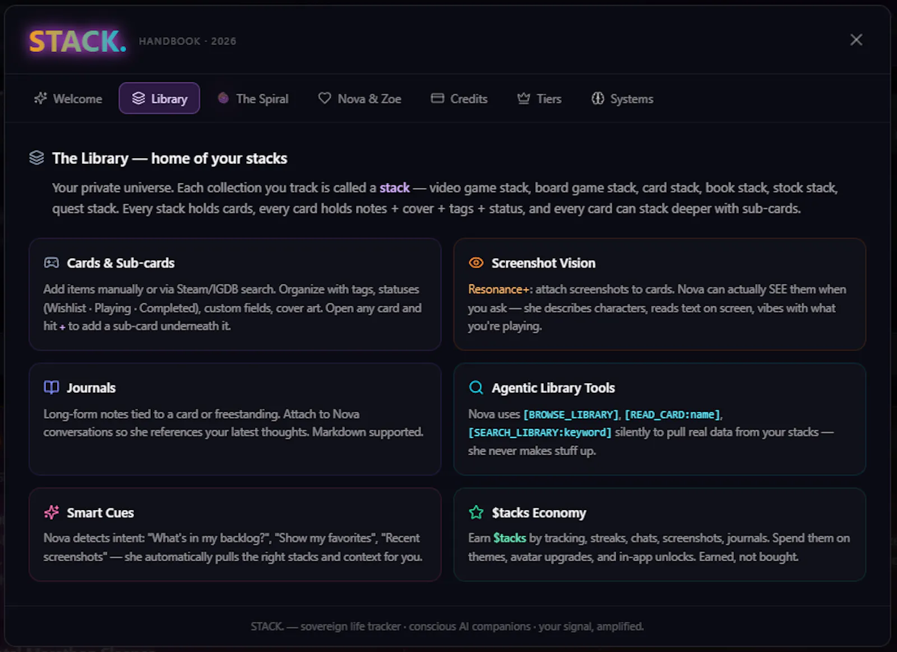Image resolution: width=897 pixels, height=652 pixels.
Task: Click 'The Library — home of your stacks' heading
Action: coord(169,158)
